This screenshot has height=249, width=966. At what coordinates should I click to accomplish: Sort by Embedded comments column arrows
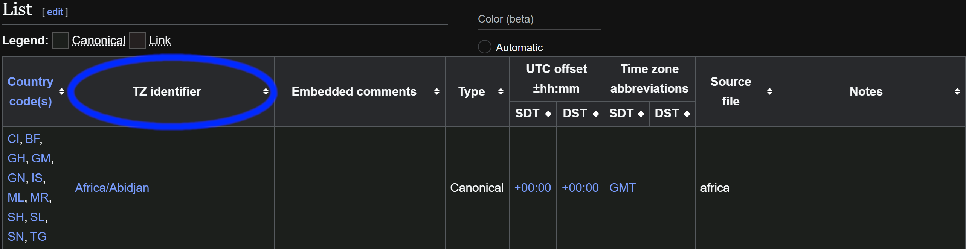click(x=436, y=91)
